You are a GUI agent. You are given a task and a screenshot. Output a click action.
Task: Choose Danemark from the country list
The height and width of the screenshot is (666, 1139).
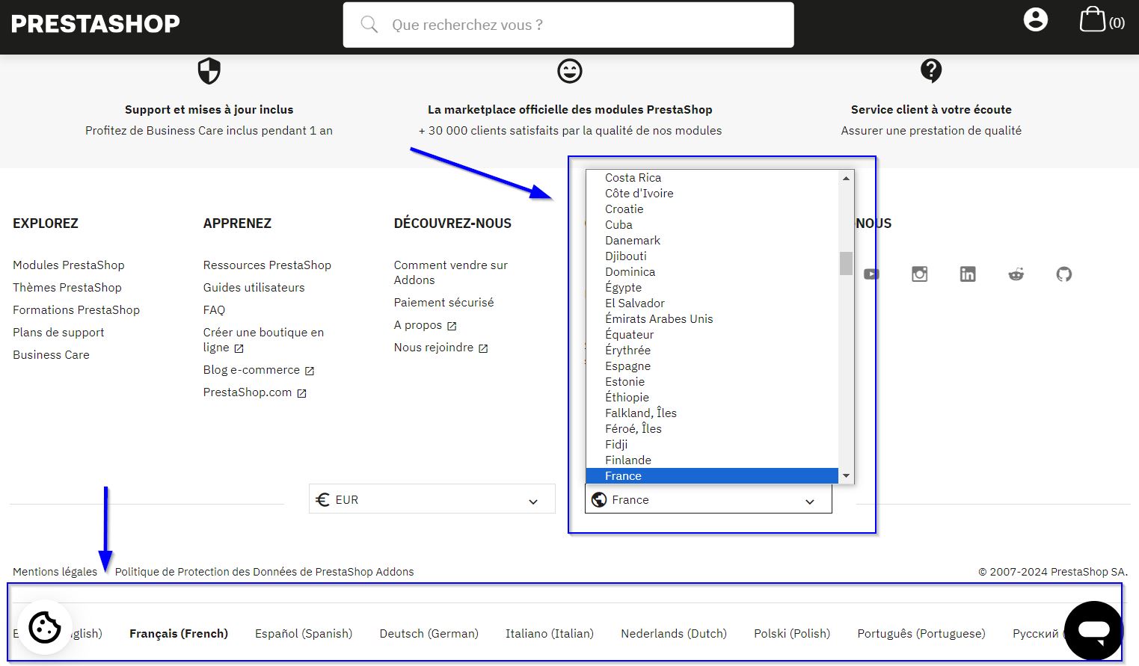coord(632,241)
